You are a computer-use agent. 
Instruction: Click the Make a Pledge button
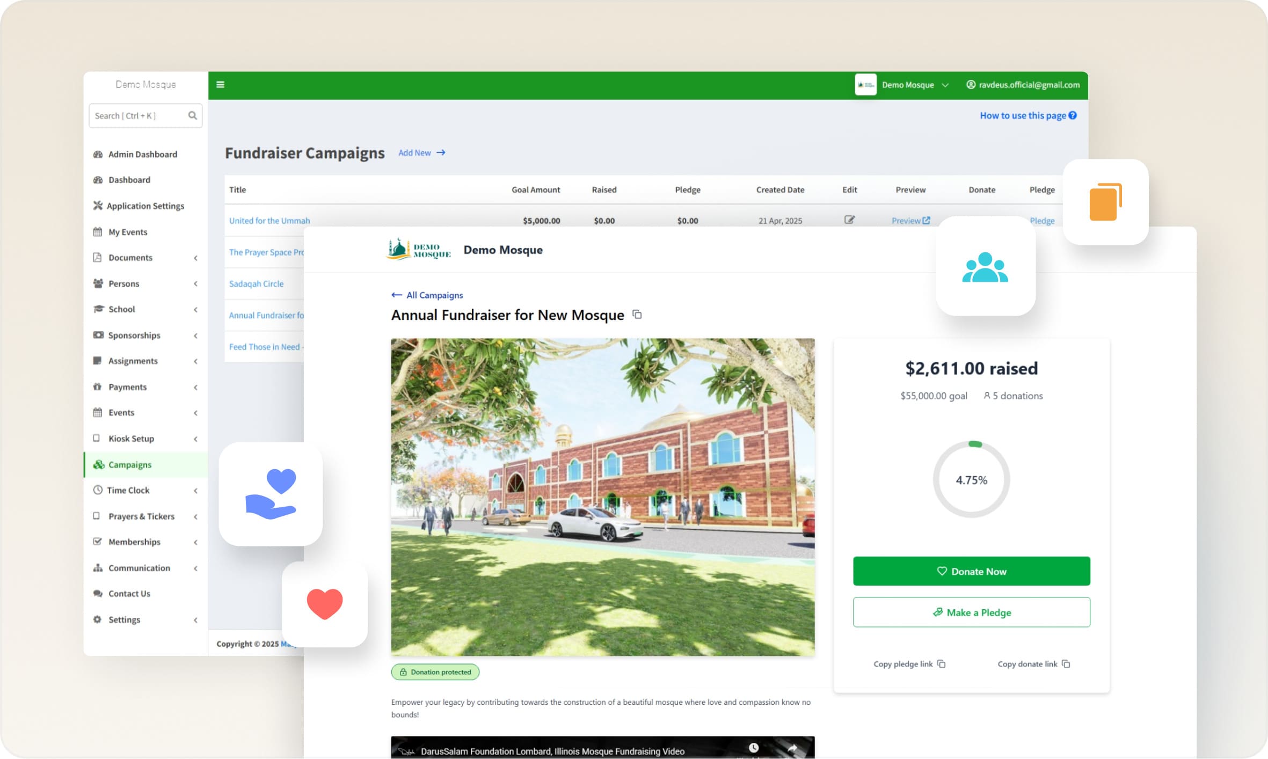[x=971, y=612]
